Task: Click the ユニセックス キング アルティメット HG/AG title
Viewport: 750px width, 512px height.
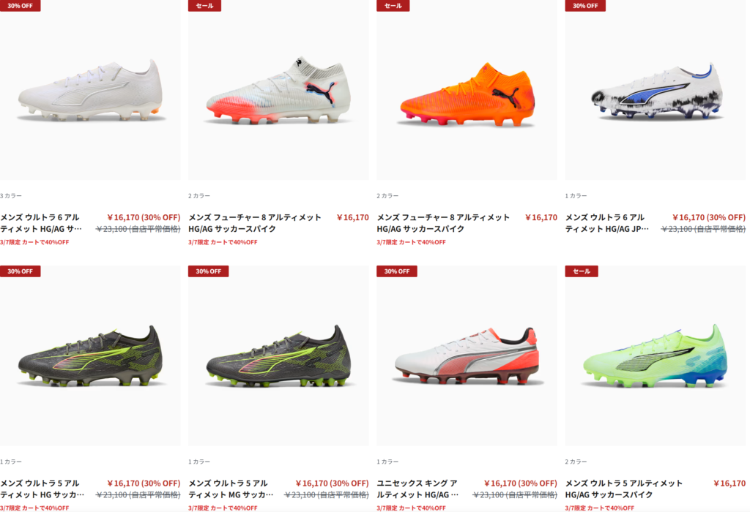Action: (417, 489)
